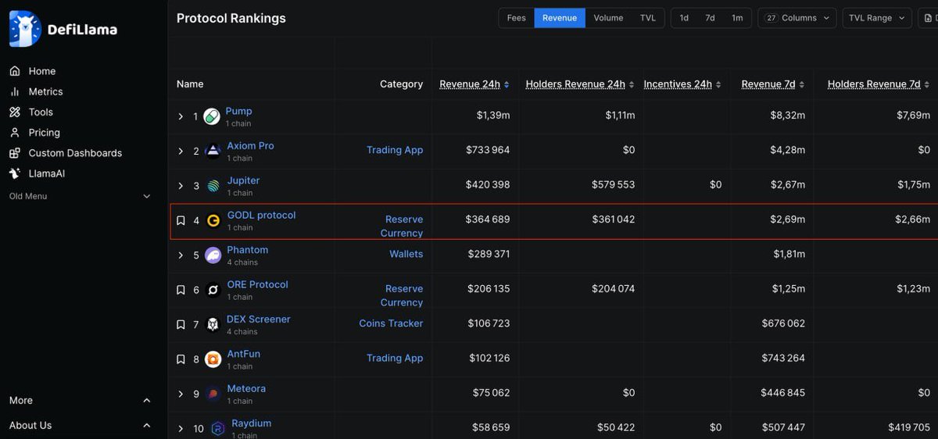Expand the Jupiter row chevron
This screenshot has width=938, height=439.
[x=181, y=186]
